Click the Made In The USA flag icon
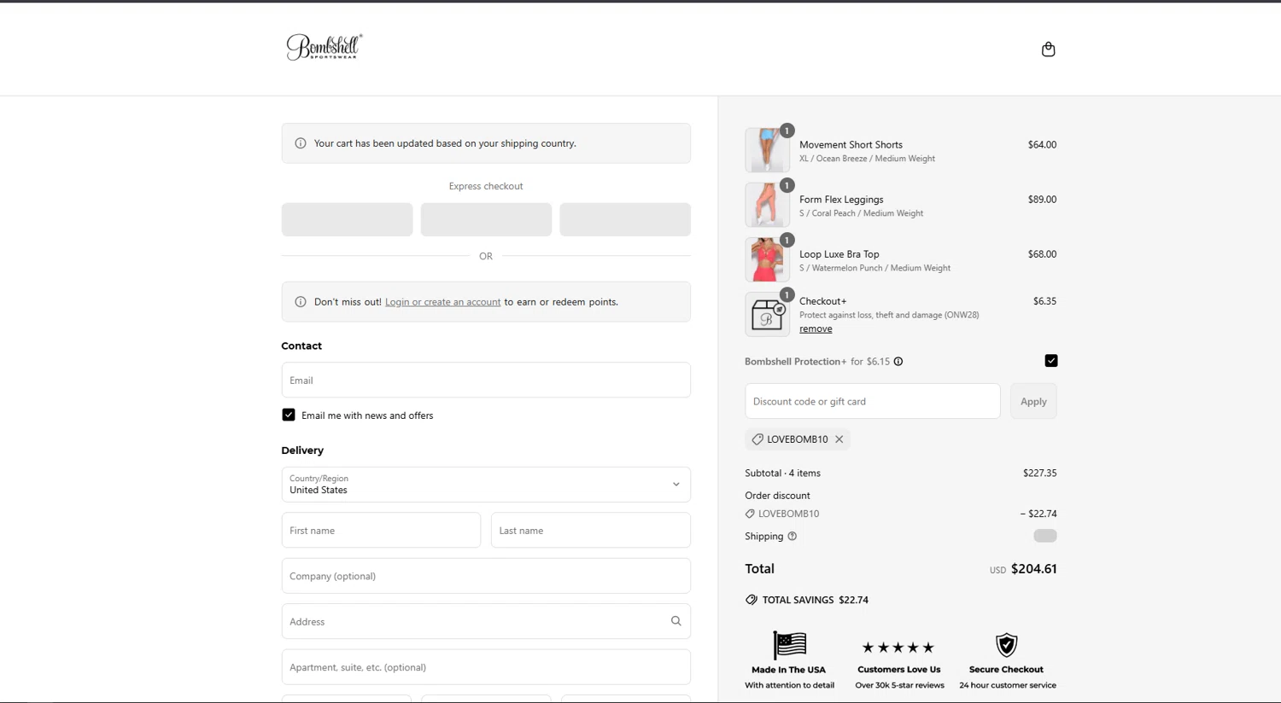Viewport: 1281px width, 703px height. point(789,645)
